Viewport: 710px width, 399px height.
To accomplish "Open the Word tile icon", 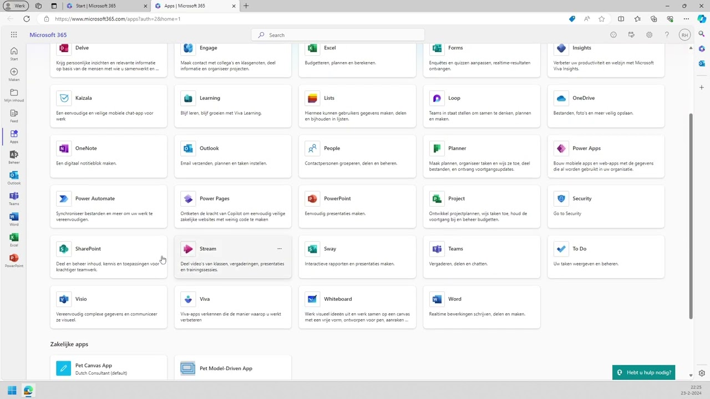I will (x=437, y=299).
